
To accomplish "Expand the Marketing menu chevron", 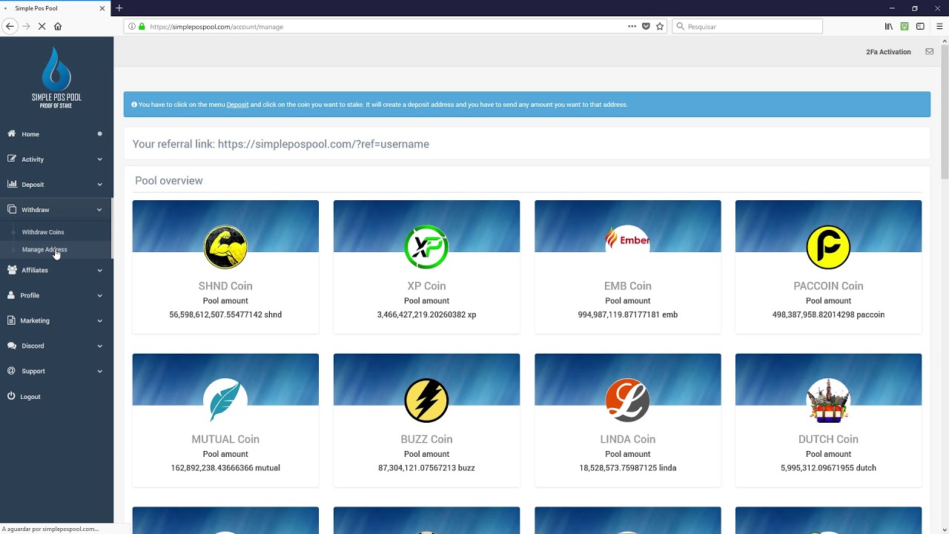I will [x=99, y=320].
